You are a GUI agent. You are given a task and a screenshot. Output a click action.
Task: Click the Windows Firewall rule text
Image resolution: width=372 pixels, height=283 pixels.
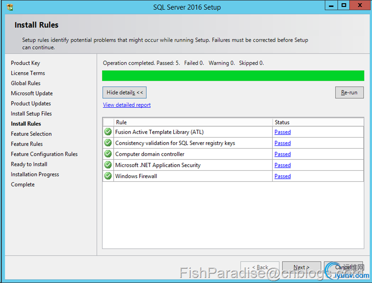pos(136,176)
